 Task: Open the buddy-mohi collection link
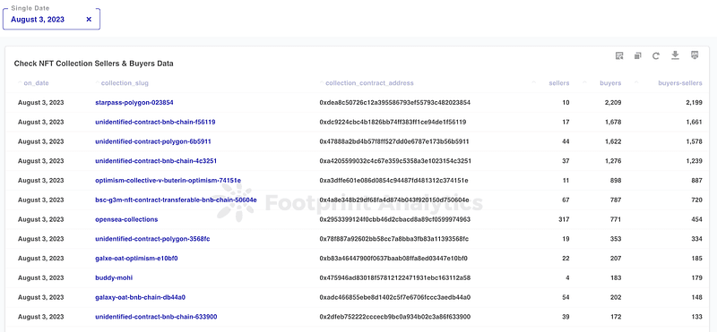tap(115, 277)
